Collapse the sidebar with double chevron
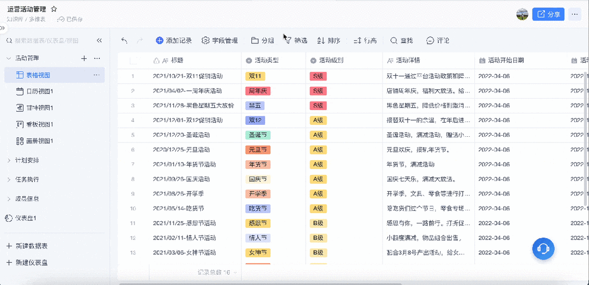Image resolution: width=589 pixels, height=285 pixels. point(99,40)
